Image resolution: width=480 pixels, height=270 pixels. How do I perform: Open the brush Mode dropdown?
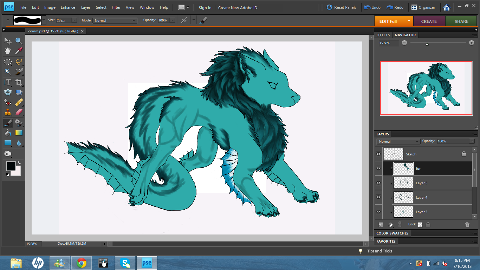coord(115,21)
